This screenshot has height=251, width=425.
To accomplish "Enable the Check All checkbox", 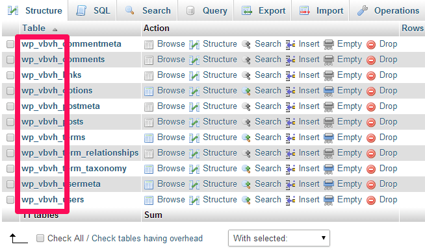I will point(40,238).
